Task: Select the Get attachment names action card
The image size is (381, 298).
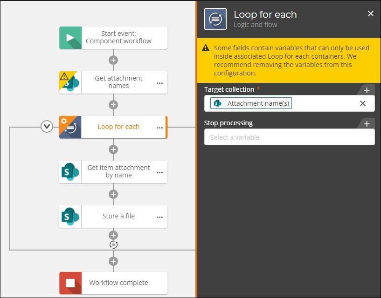Action: pyautogui.click(x=113, y=82)
